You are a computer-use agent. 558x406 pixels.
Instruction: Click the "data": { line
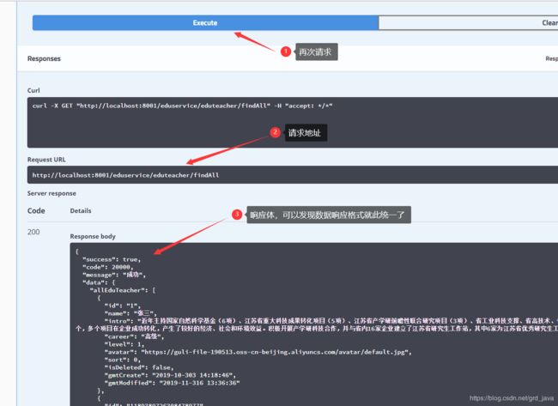point(99,282)
